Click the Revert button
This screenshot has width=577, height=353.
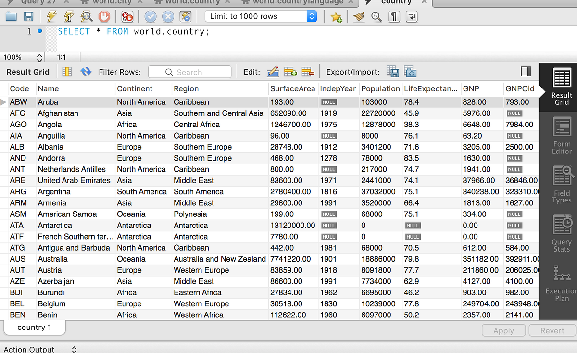point(552,330)
